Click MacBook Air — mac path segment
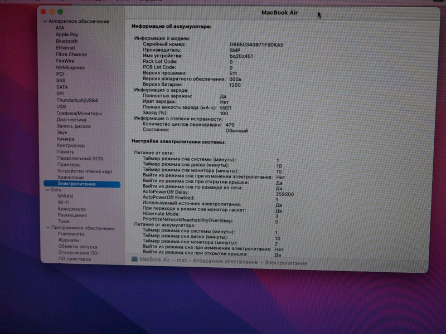 pos(163,259)
